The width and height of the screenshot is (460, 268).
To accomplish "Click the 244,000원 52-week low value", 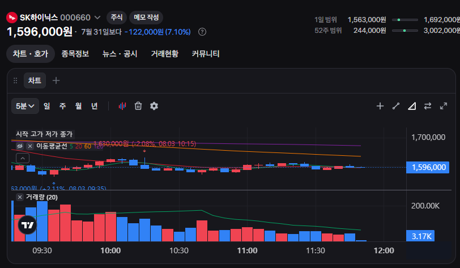I will coord(369,31).
